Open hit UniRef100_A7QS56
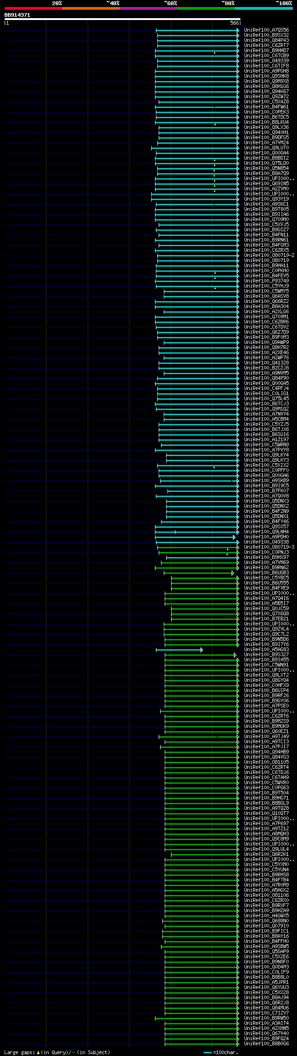 (266, 30)
